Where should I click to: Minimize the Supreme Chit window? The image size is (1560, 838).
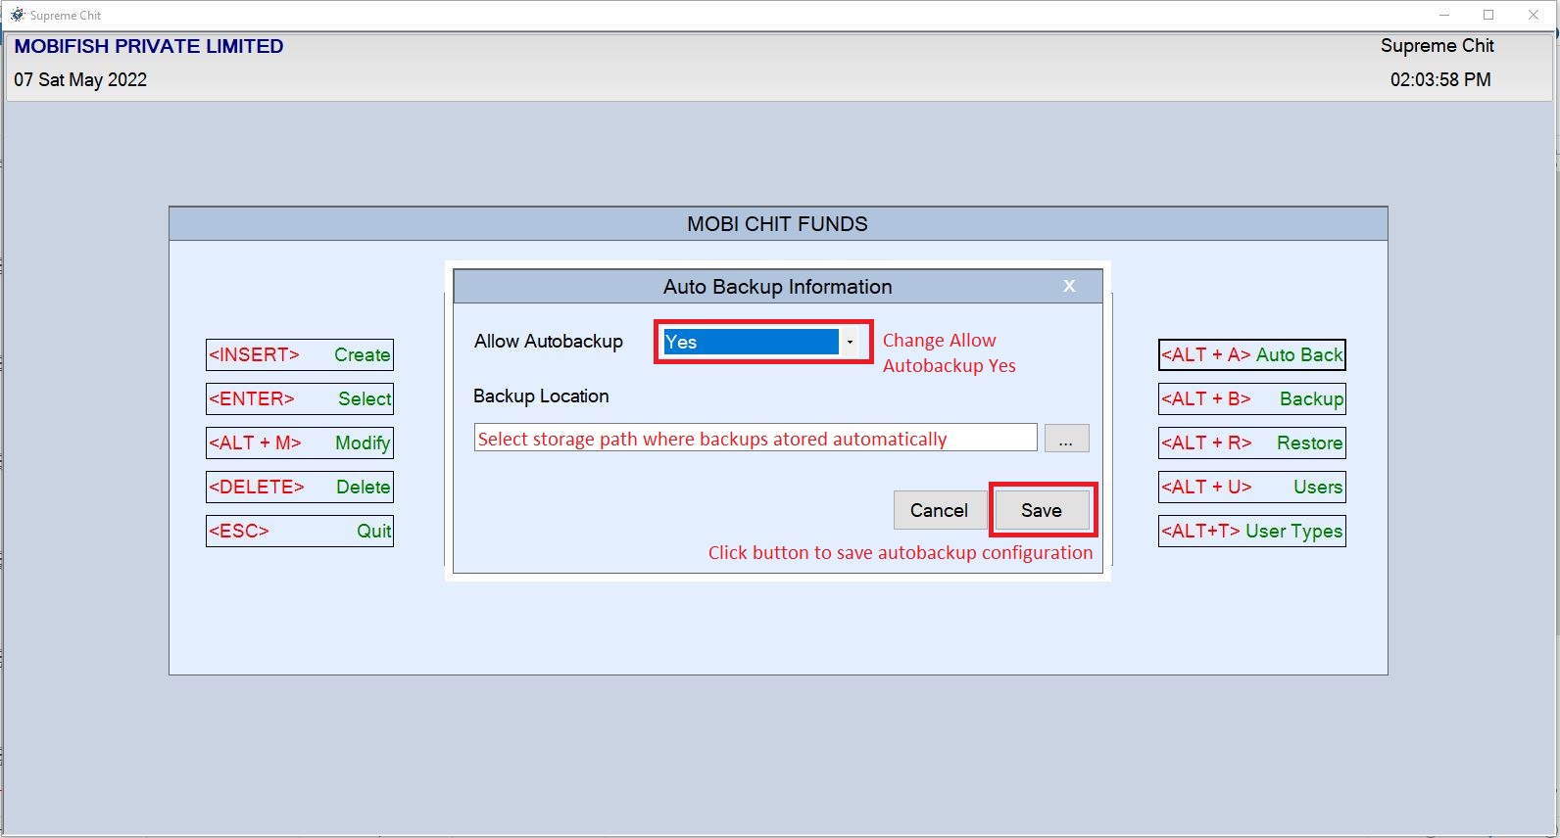(x=1444, y=15)
